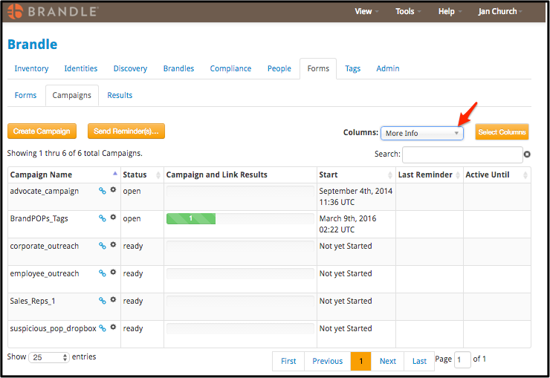Switch to the Results sub-tab

(x=120, y=95)
